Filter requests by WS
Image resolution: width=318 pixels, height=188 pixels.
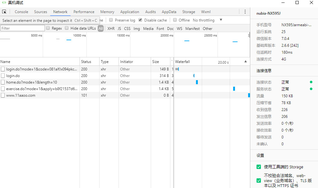[x=179, y=29]
